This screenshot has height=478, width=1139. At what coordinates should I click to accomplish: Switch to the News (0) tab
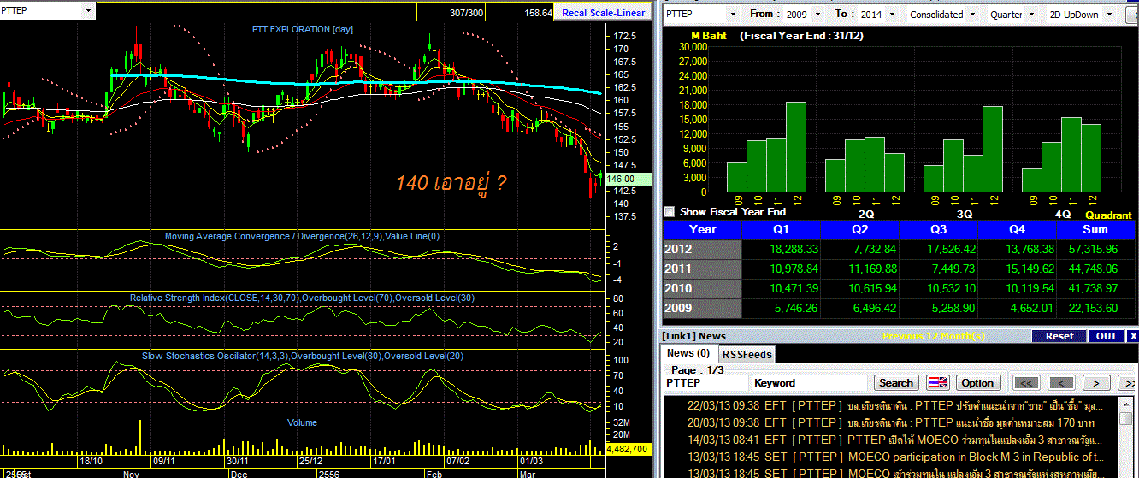[689, 353]
